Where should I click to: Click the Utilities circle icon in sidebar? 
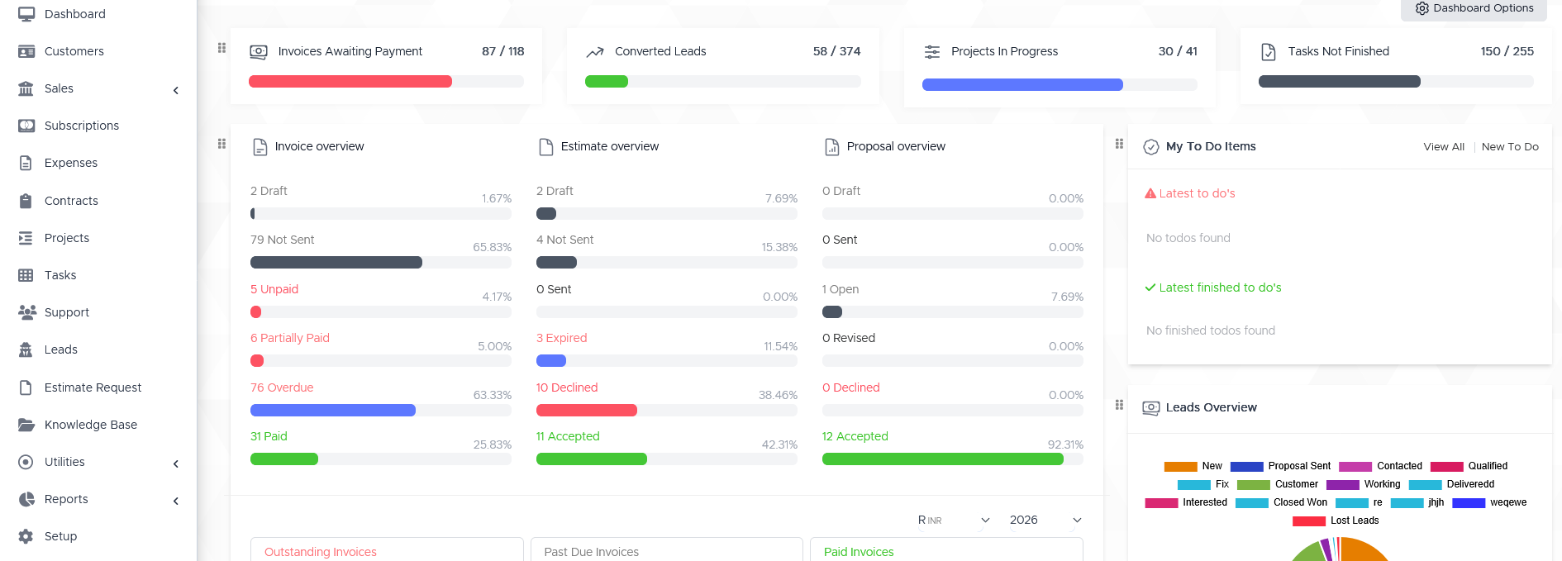(26, 462)
